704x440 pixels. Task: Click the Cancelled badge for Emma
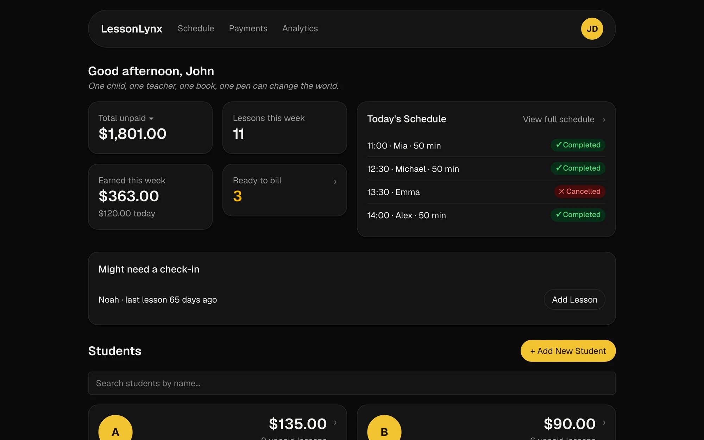580,191
